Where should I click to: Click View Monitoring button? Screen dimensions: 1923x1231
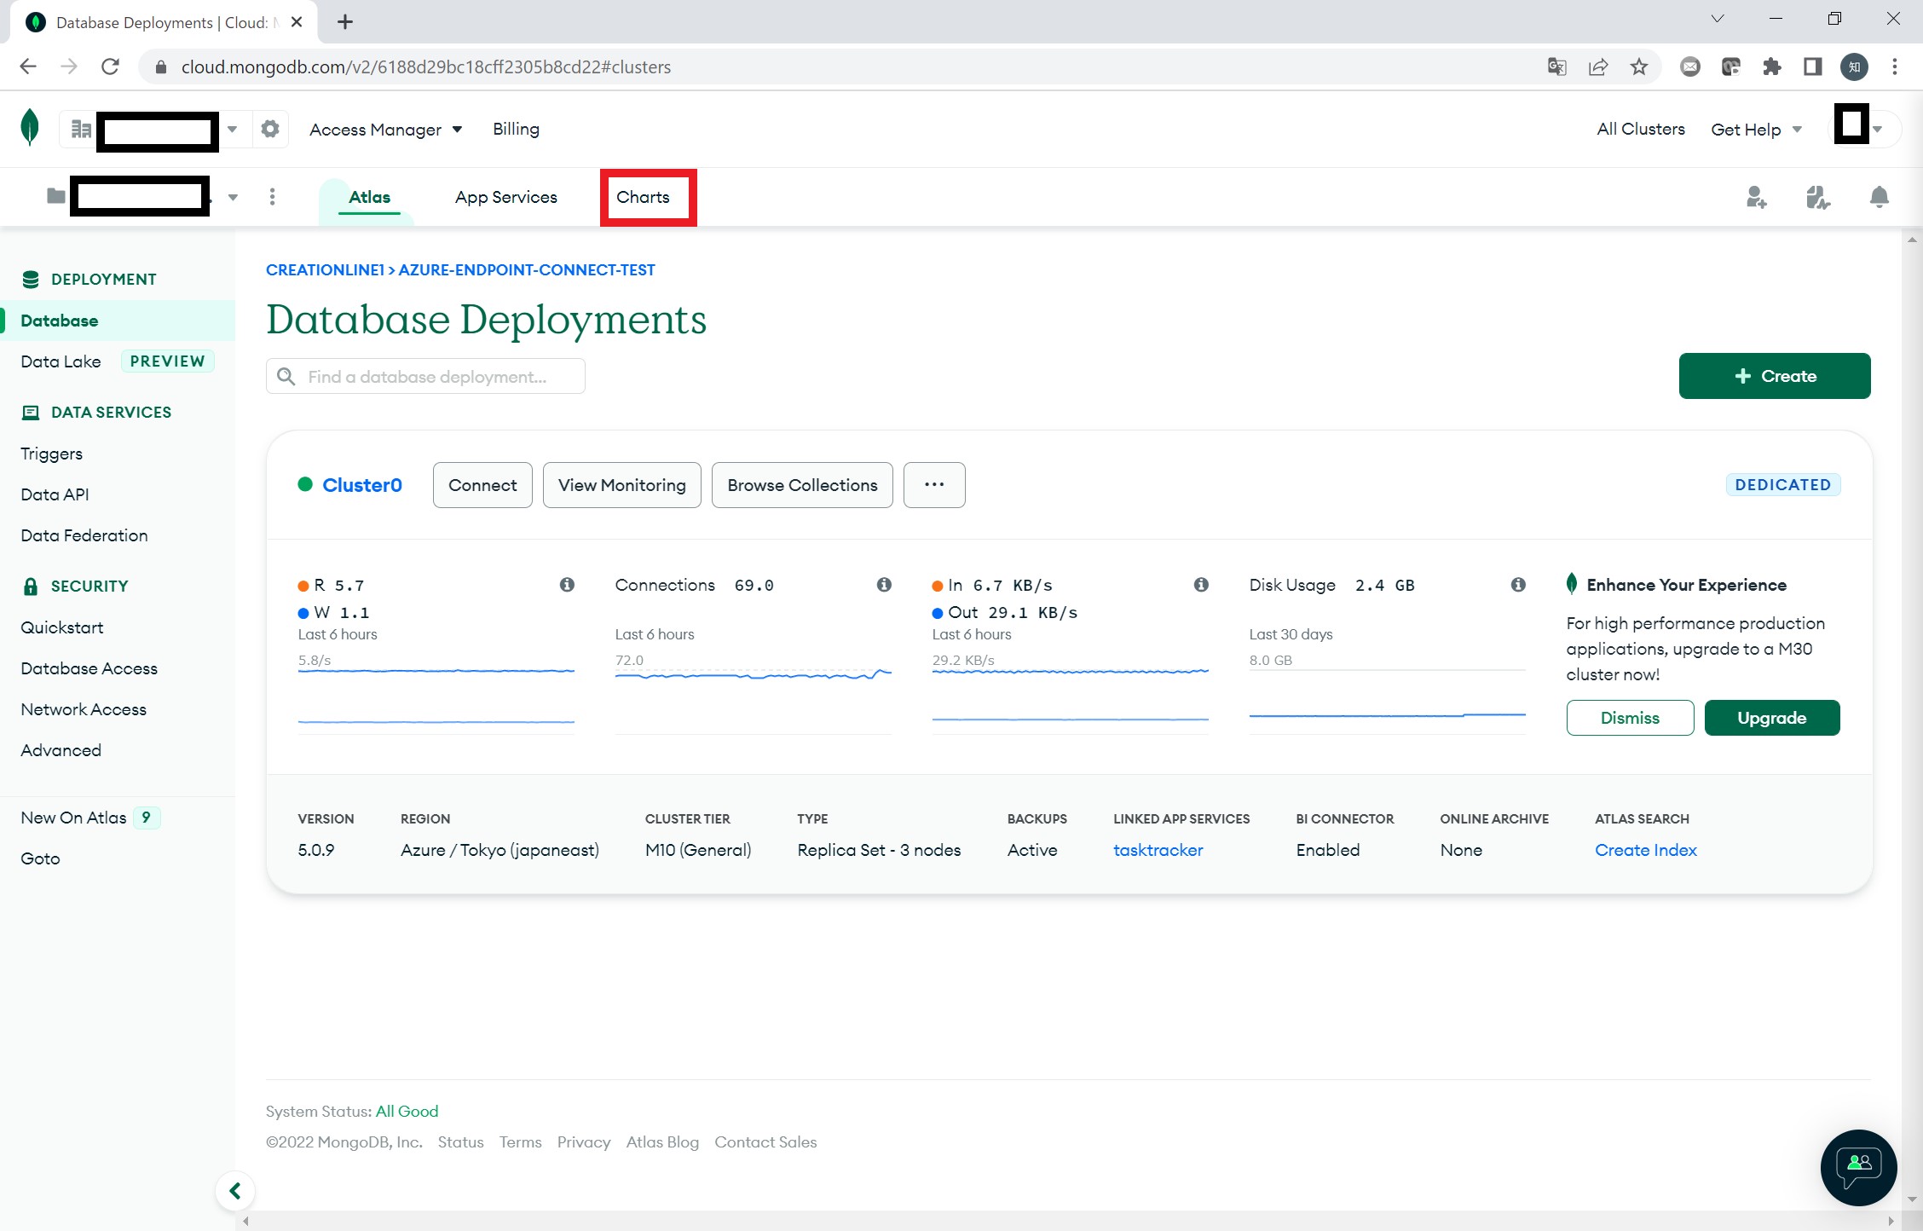pyautogui.click(x=622, y=485)
